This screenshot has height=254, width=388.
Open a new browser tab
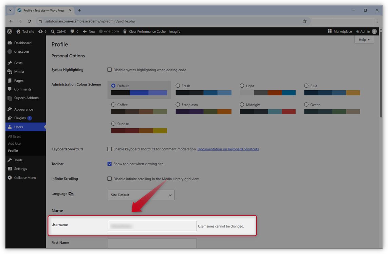79,11
